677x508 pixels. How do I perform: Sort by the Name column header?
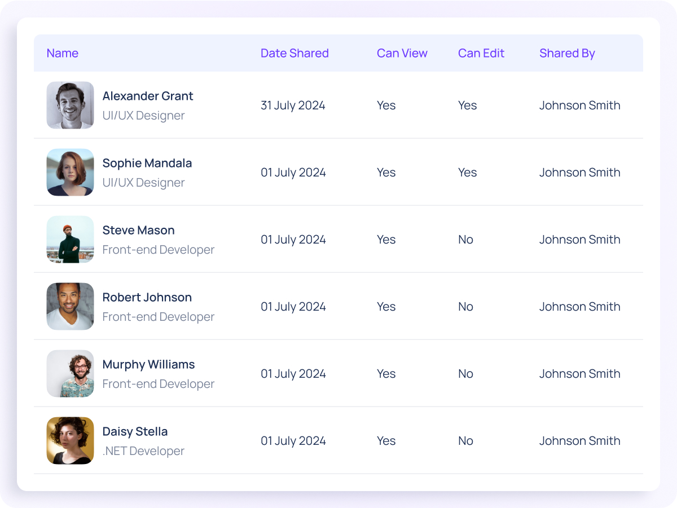coord(62,53)
